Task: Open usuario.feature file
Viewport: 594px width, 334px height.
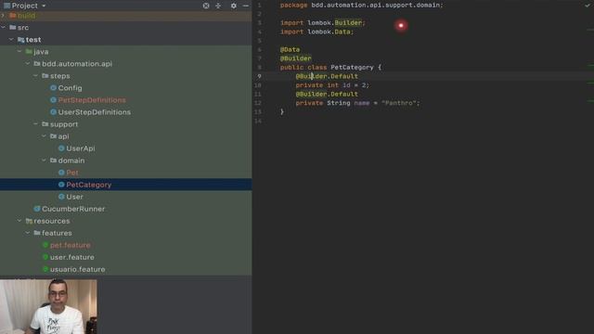Action: pyautogui.click(x=78, y=269)
